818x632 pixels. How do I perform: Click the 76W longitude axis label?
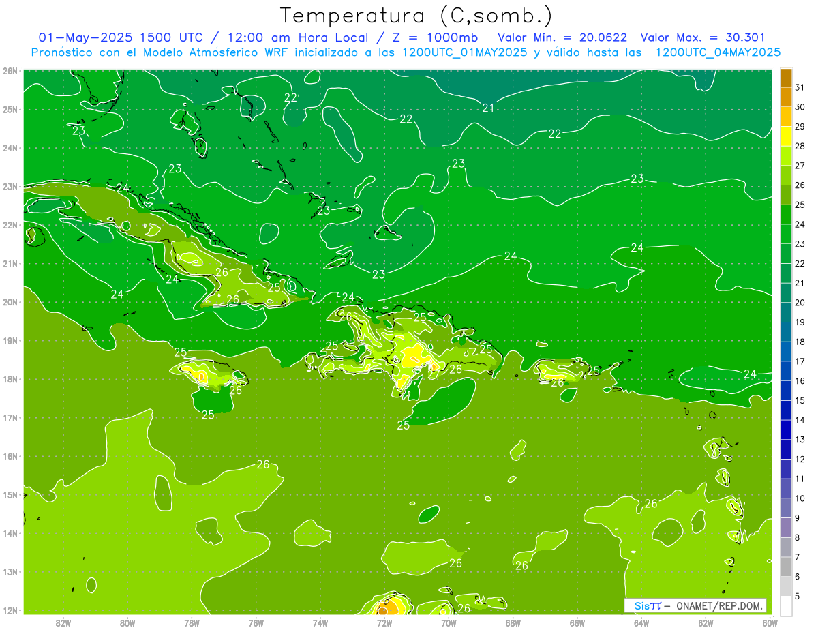[x=256, y=622]
